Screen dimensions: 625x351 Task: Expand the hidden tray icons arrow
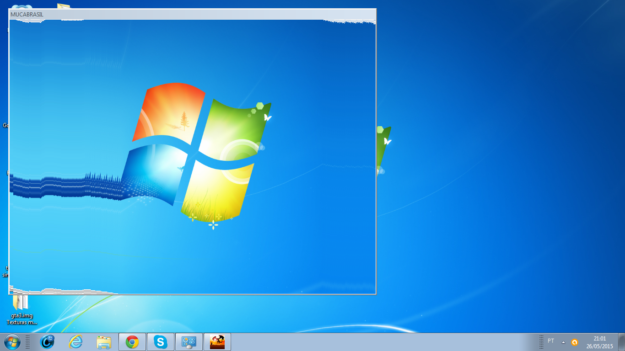[x=563, y=342]
